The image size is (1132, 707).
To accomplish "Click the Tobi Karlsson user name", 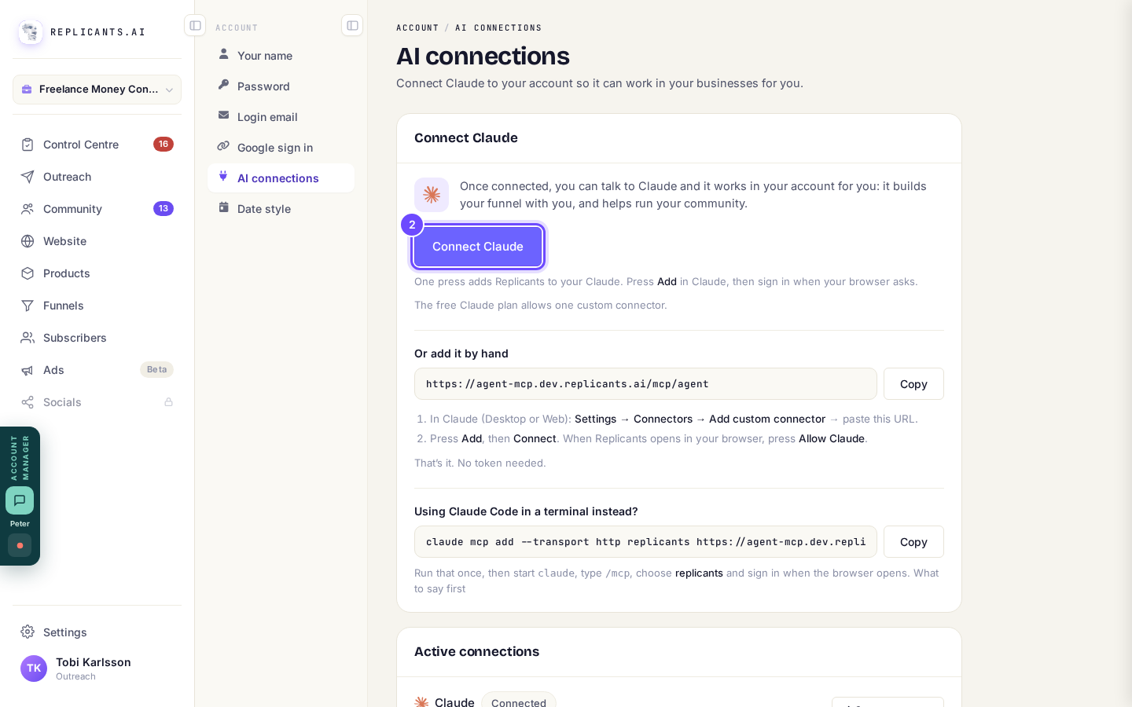I will coord(94,662).
